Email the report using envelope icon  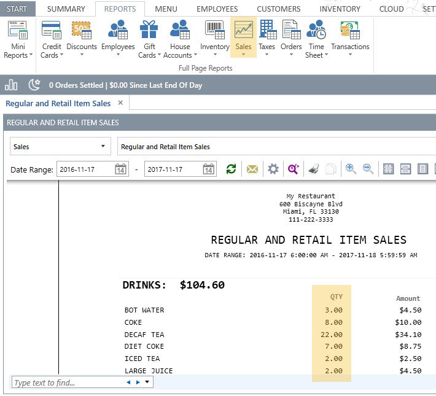click(x=252, y=169)
